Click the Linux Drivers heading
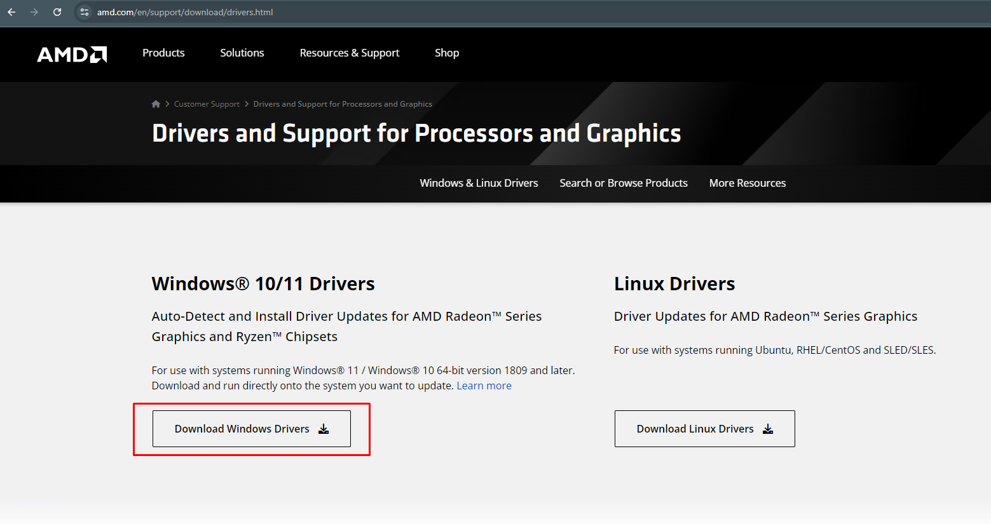991x524 pixels. pos(674,283)
